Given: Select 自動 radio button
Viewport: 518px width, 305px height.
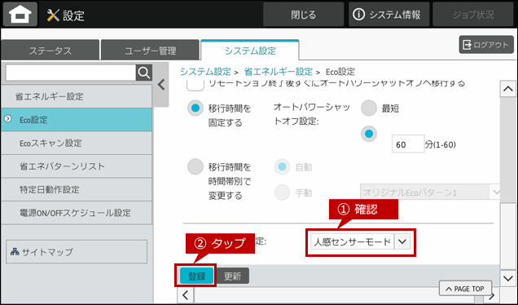Looking at the screenshot, I should (x=282, y=167).
